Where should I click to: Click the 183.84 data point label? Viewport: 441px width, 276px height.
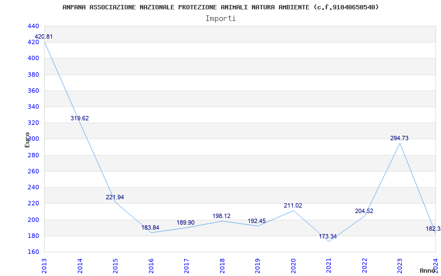(150, 227)
